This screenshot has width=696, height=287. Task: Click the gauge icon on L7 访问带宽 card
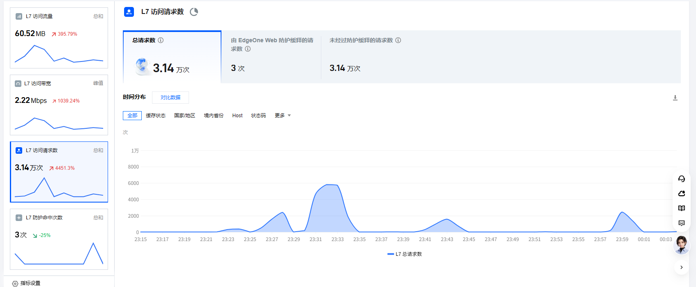tap(18, 84)
